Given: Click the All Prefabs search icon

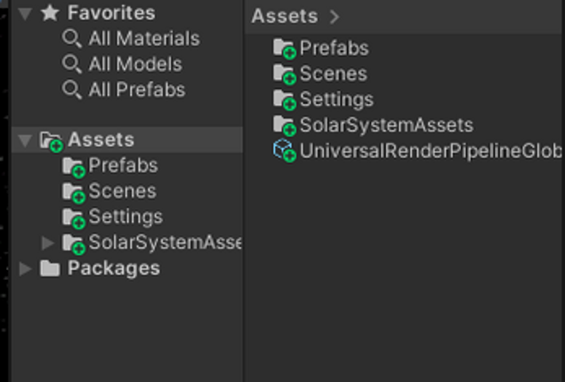Looking at the screenshot, I should click(x=72, y=91).
